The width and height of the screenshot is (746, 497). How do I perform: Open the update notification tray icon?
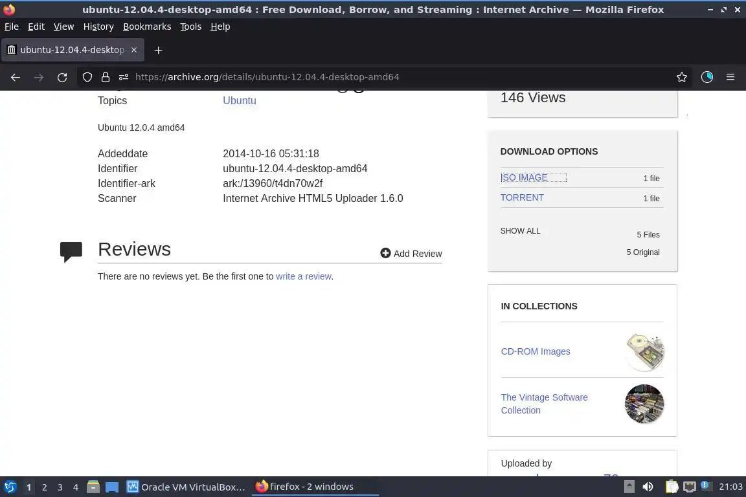point(706,486)
